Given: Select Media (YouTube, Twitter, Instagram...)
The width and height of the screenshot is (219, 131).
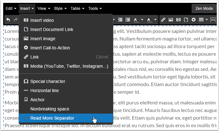Looking at the screenshot, I should [x=66, y=66].
